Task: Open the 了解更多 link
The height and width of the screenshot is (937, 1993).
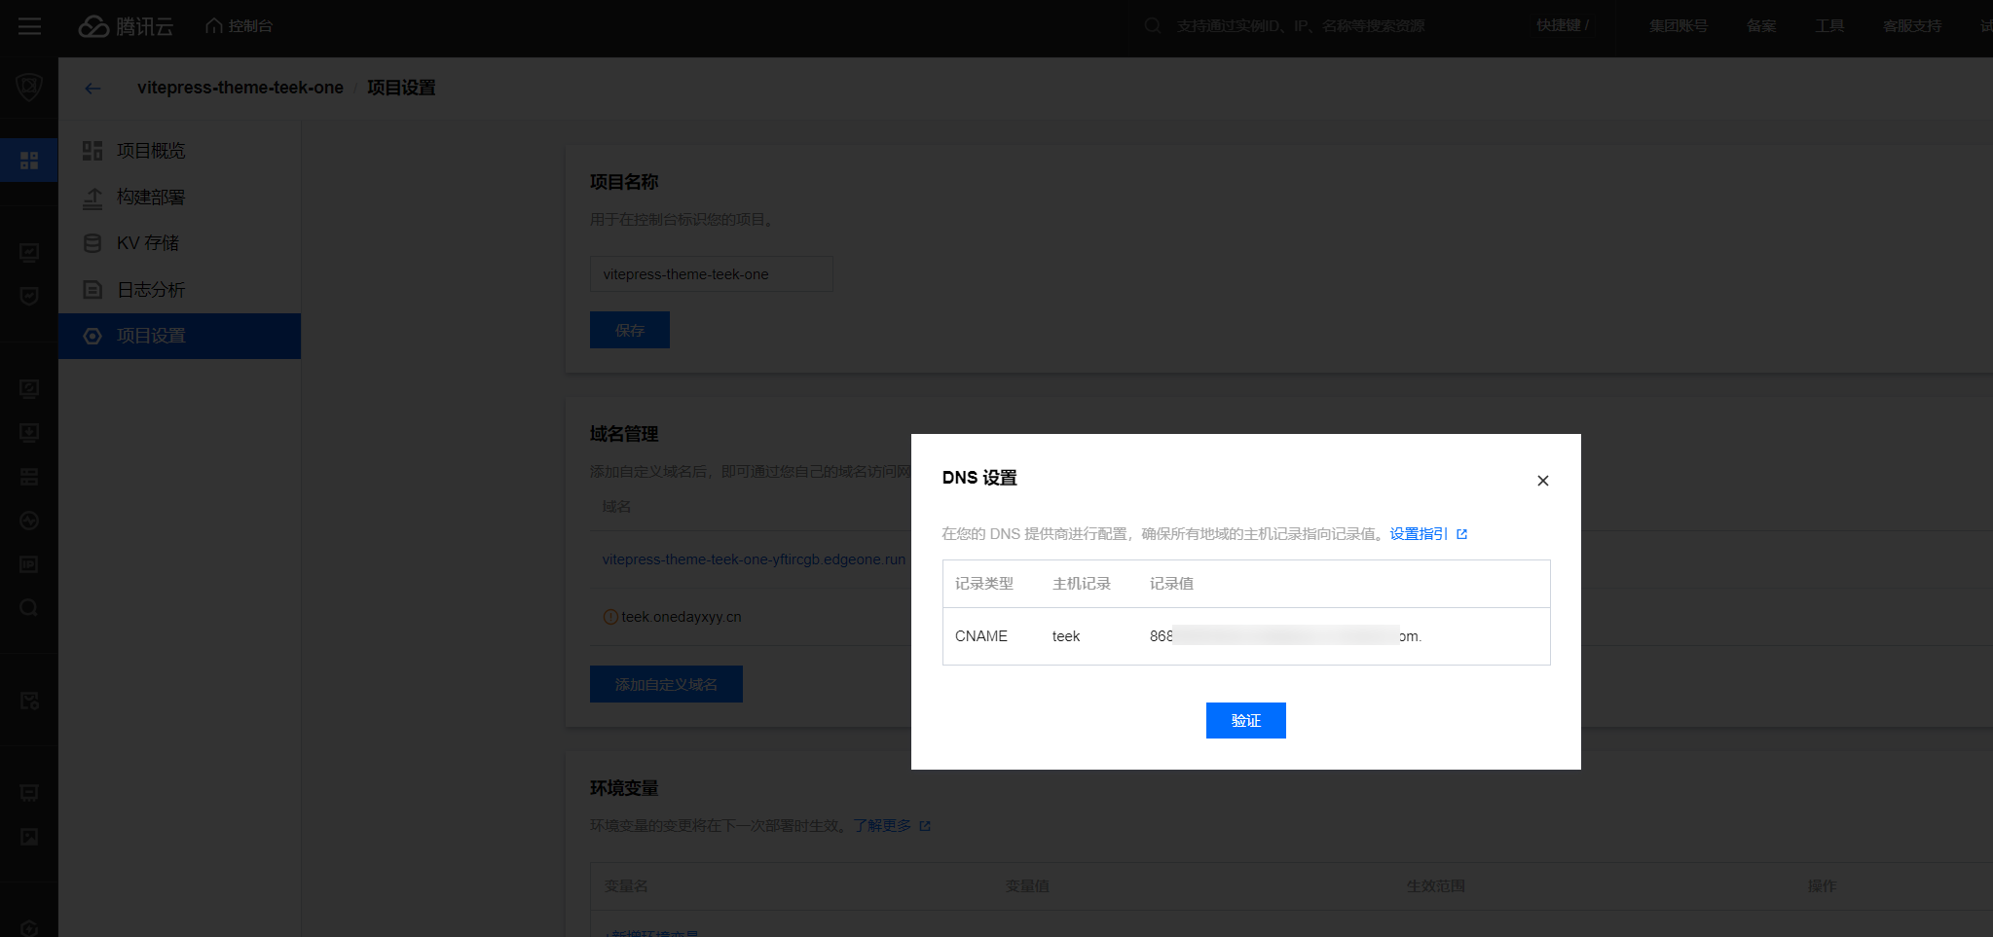Action: pos(883,826)
